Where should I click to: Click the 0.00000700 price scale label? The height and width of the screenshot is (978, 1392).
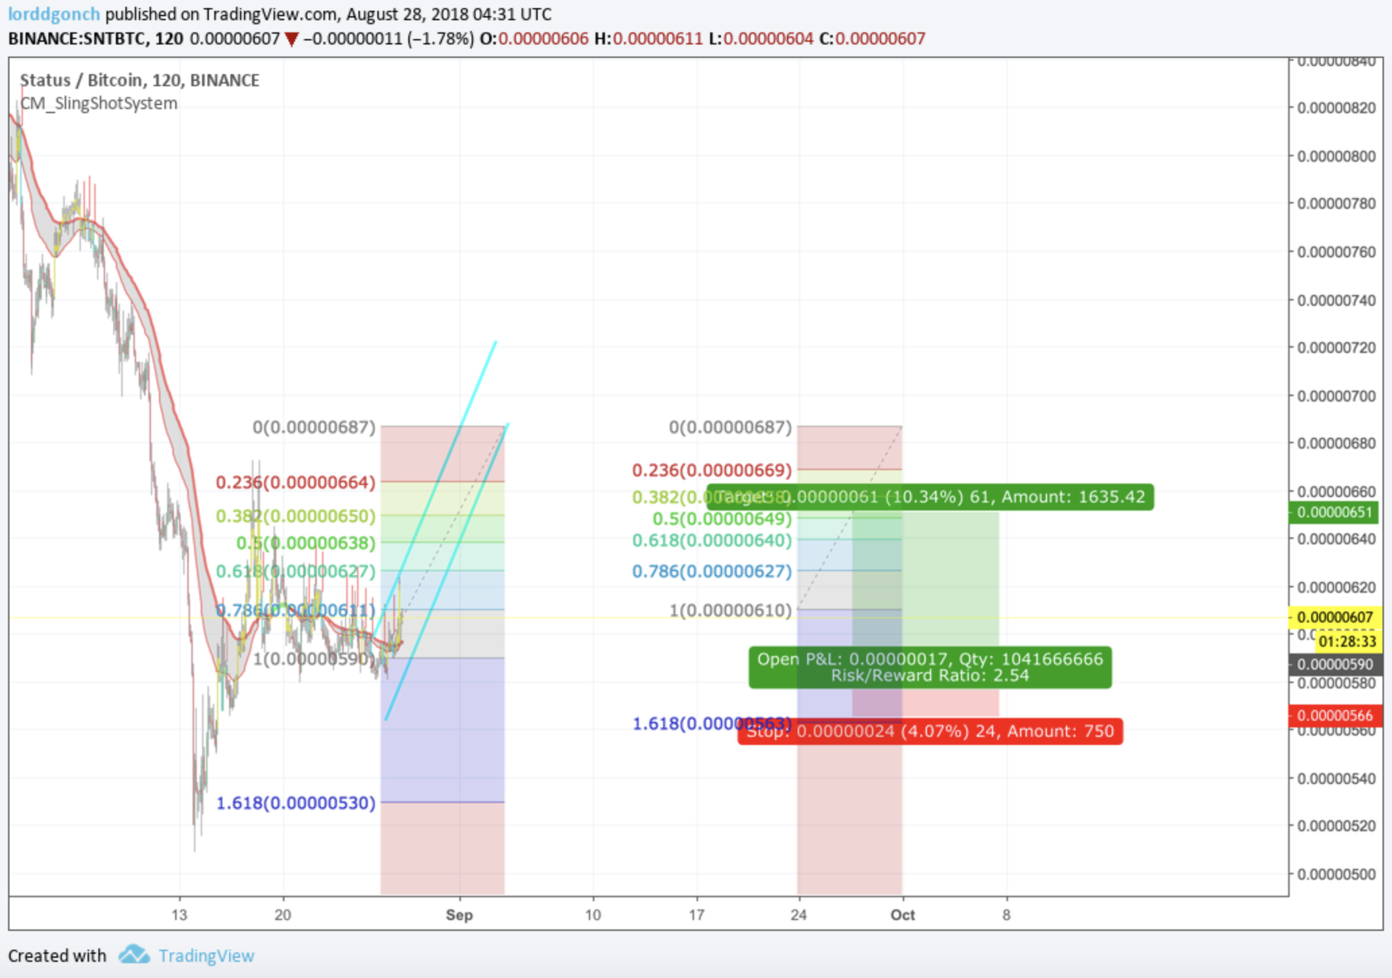[1335, 396]
